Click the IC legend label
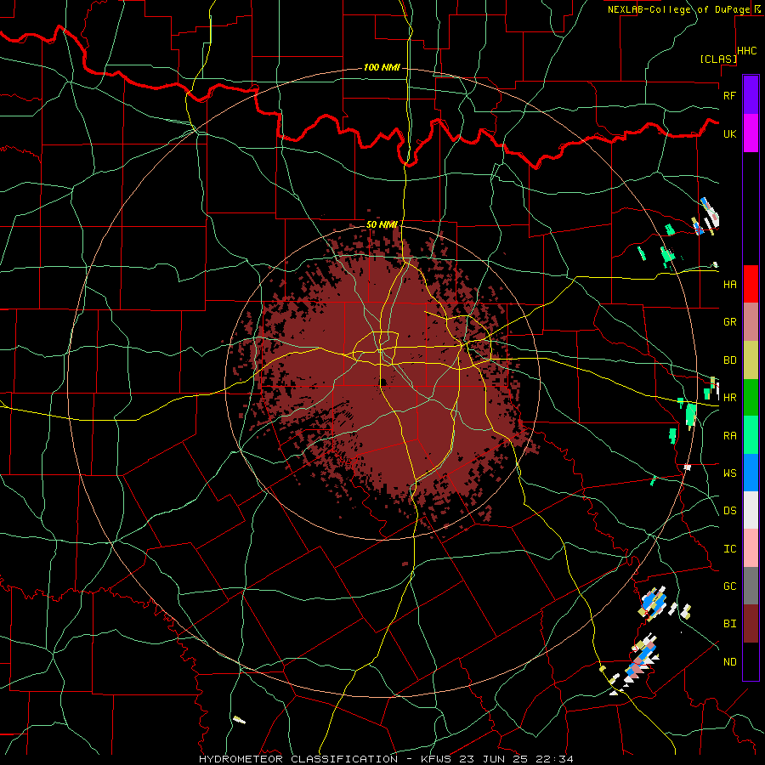 [x=729, y=549]
